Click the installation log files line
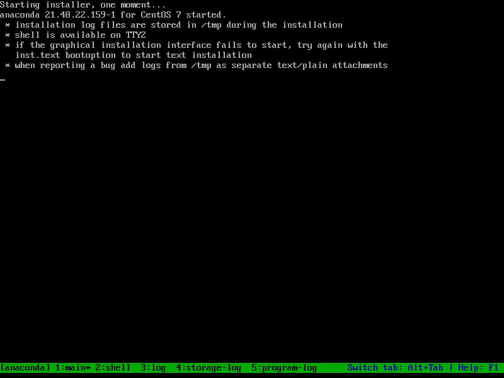 pos(179,25)
